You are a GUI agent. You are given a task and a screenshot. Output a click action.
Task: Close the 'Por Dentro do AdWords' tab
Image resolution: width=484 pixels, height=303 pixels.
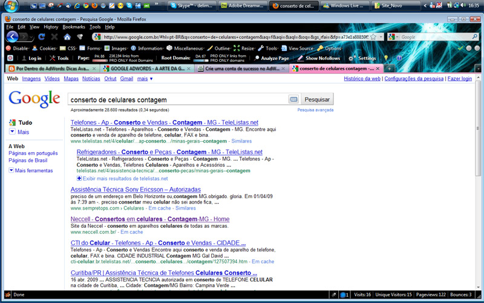(x=94, y=68)
